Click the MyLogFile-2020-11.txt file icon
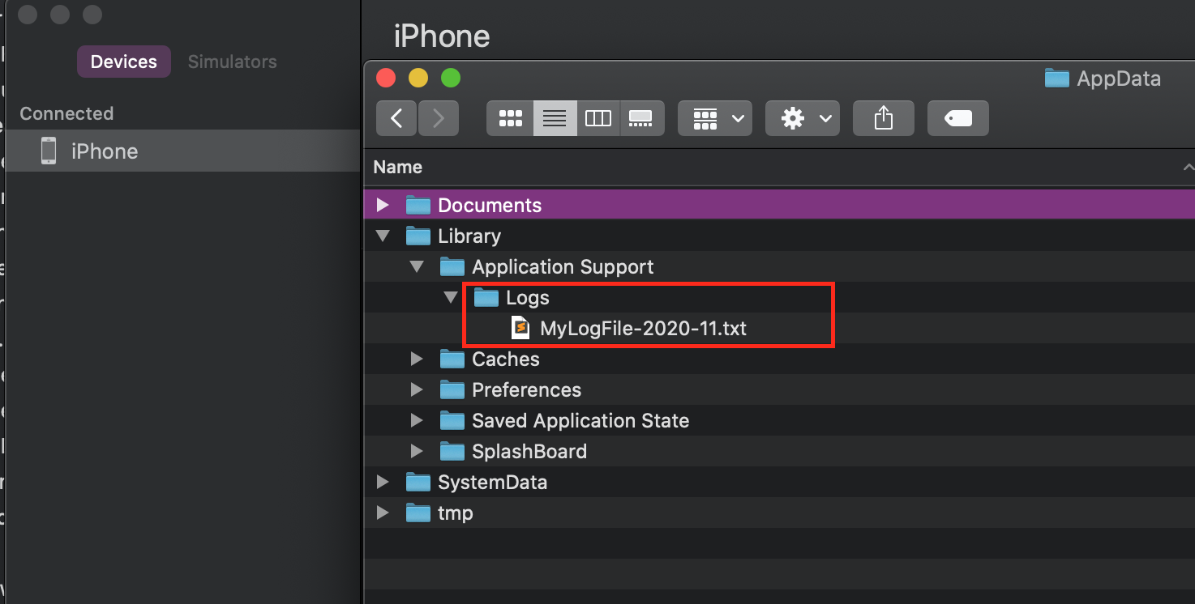 tap(520, 328)
